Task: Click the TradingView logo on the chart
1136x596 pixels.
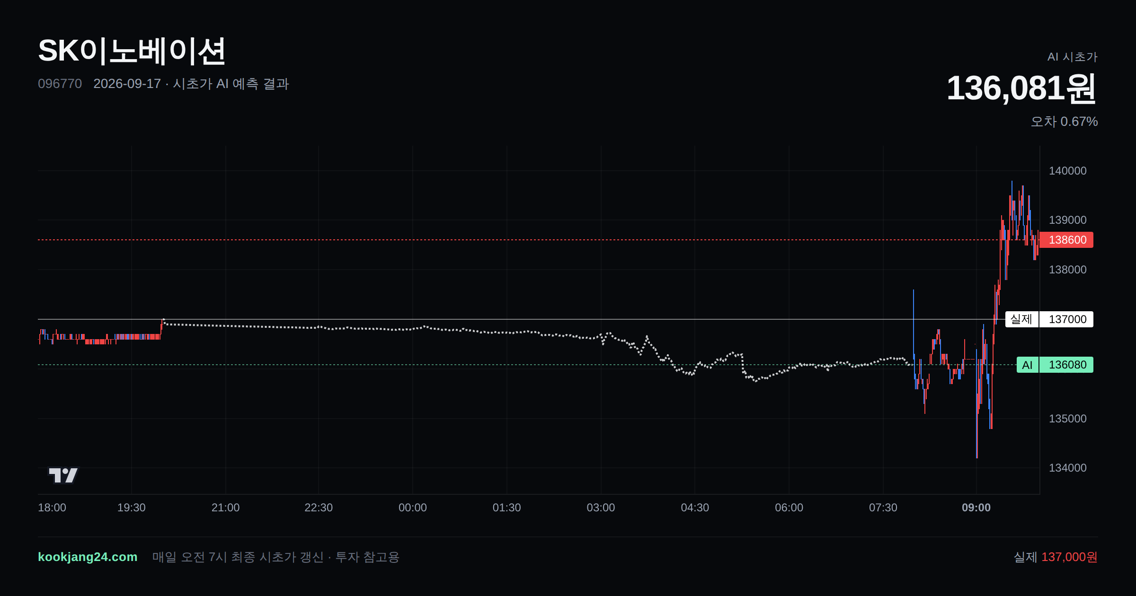Action: [x=63, y=475]
